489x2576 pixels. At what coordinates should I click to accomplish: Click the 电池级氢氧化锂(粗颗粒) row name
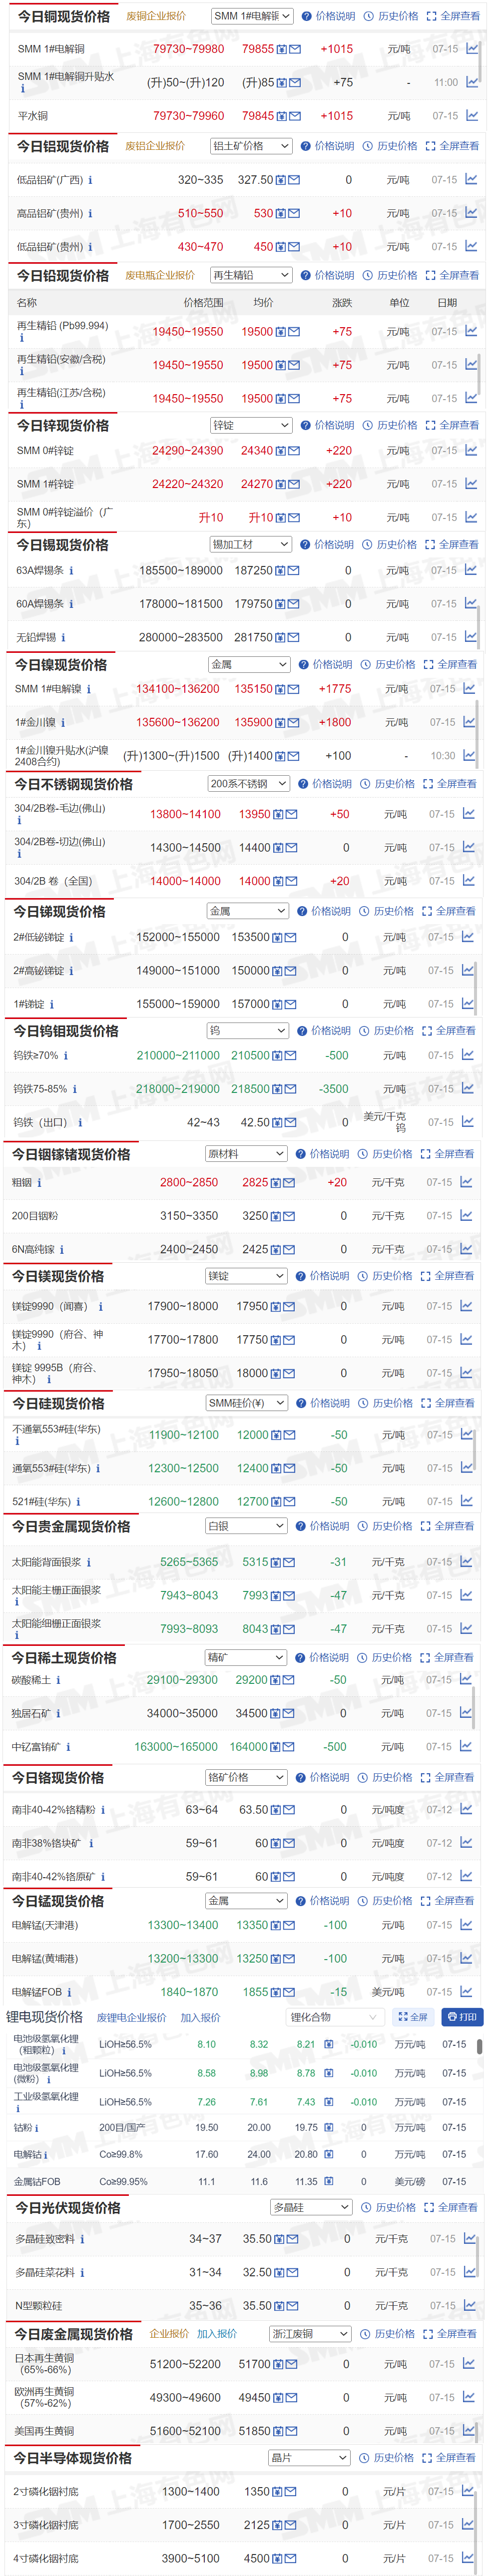point(46,2045)
